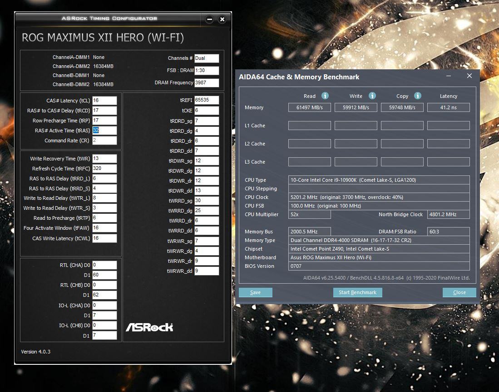This screenshot has width=499, height=392.
Task: Click the RAS# to CAS# Delay (tRCD) field
Action: point(104,110)
